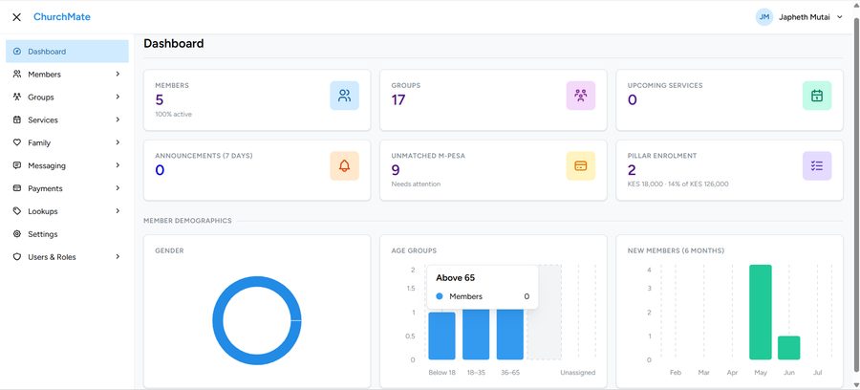Open the Groups menu item
Screen dimensions: 860x390
pos(67,97)
